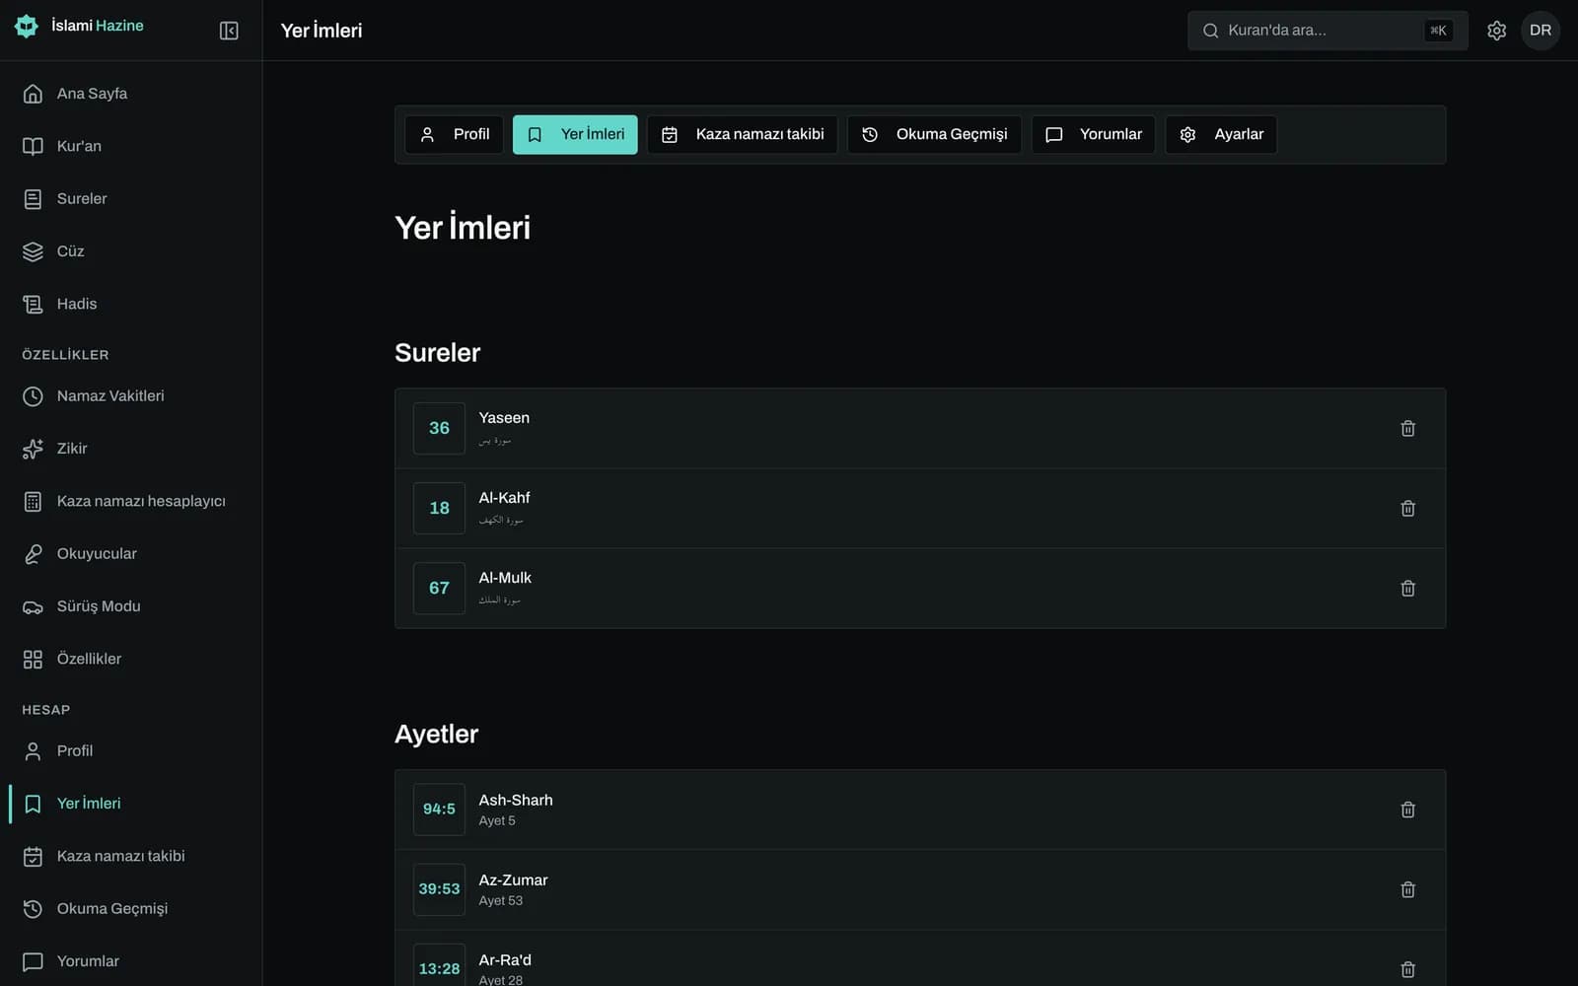Open Kaza namazı takibi in sidebar
Screen dimensions: 1578x986
[131, 856]
